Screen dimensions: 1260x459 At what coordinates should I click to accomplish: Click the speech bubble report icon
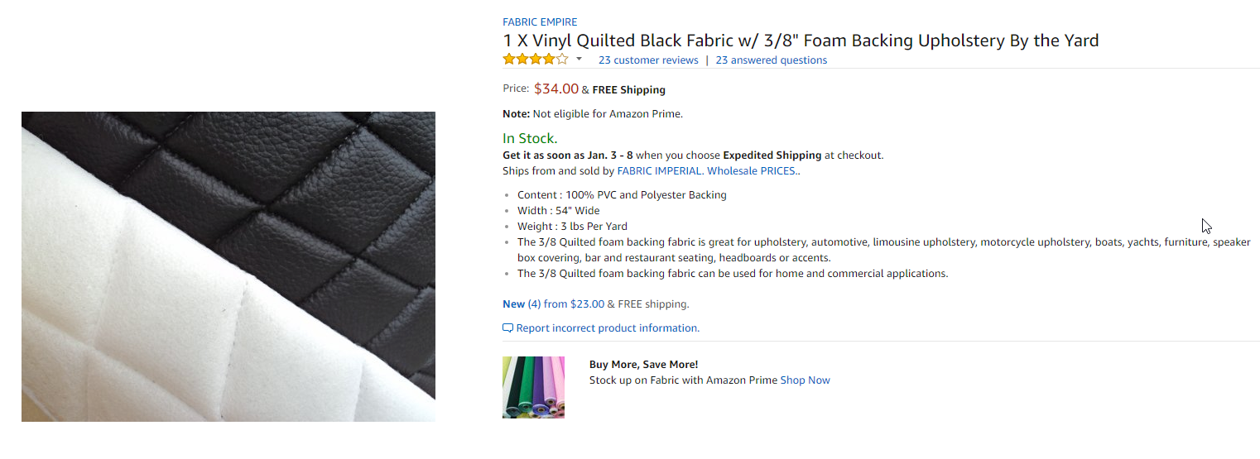pos(507,328)
